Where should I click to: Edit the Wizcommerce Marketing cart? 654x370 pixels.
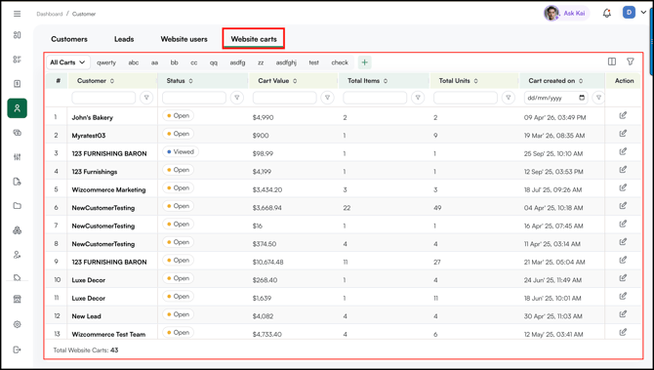pyautogui.click(x=623, y=187)
